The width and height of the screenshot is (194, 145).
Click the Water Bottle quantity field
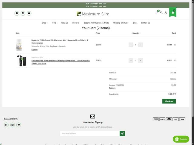(135, 60)
